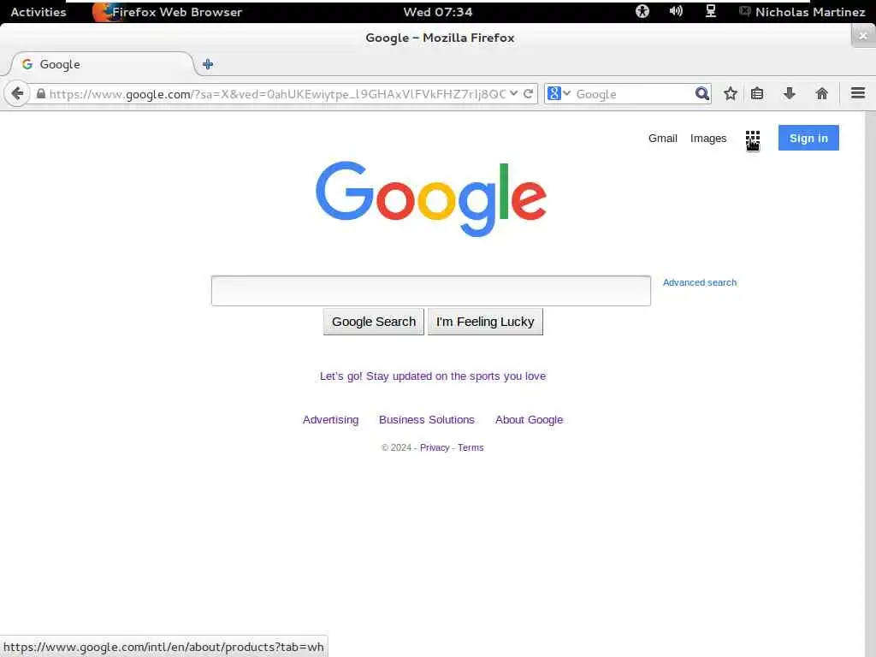Open the downloads arrow panel
This screenshot has height=657, width=876.
pyautogui.click(x=789, y=93)
